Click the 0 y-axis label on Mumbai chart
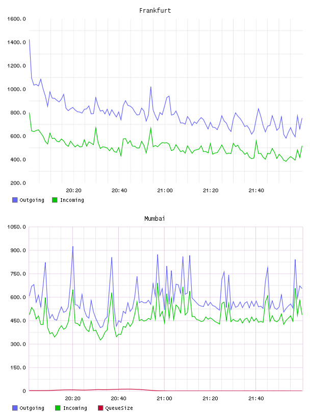The width and height of the screenshot is (310, 416). pos(24,391)
